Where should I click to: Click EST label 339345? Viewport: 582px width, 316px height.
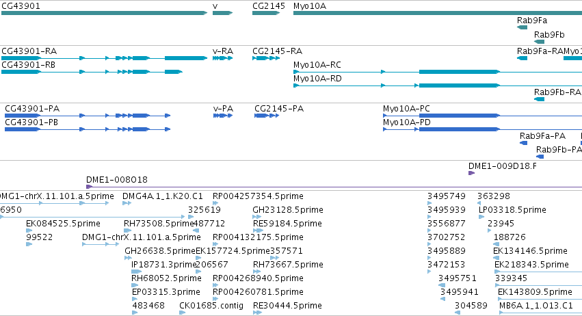click(511, 278)
